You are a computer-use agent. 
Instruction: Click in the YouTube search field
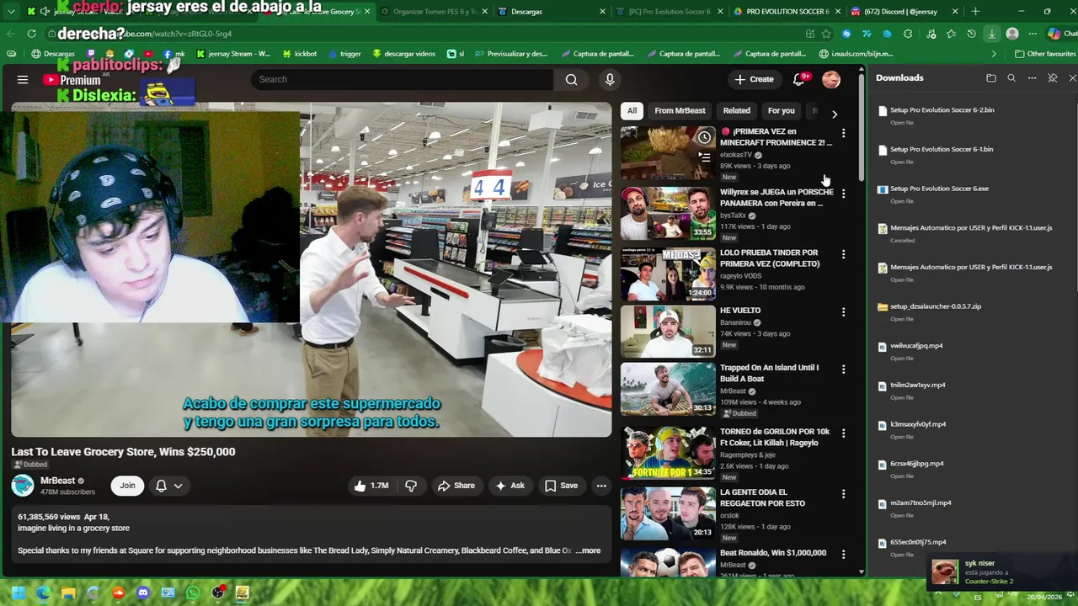coord(403,79)
